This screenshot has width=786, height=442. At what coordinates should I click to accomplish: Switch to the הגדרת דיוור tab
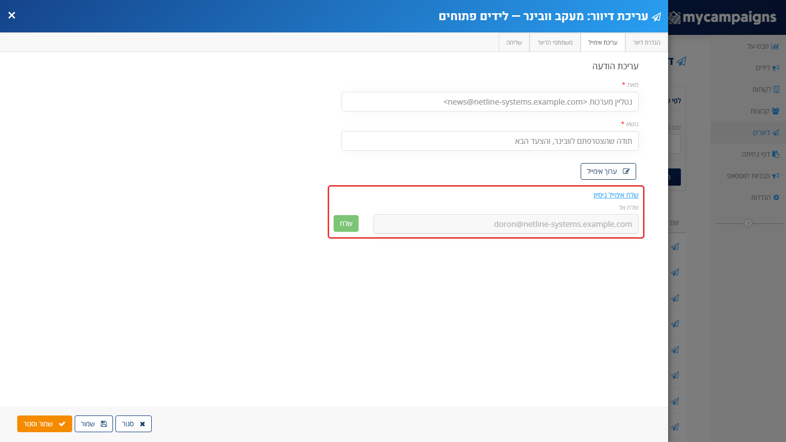point(646,43)
